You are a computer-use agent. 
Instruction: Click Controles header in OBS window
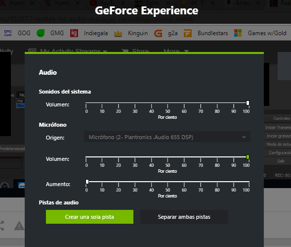[282, 118]
